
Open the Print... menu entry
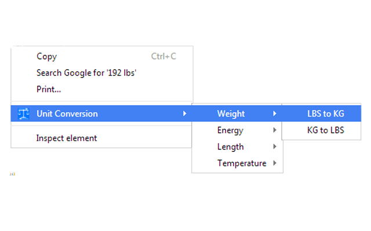point(49,89)
